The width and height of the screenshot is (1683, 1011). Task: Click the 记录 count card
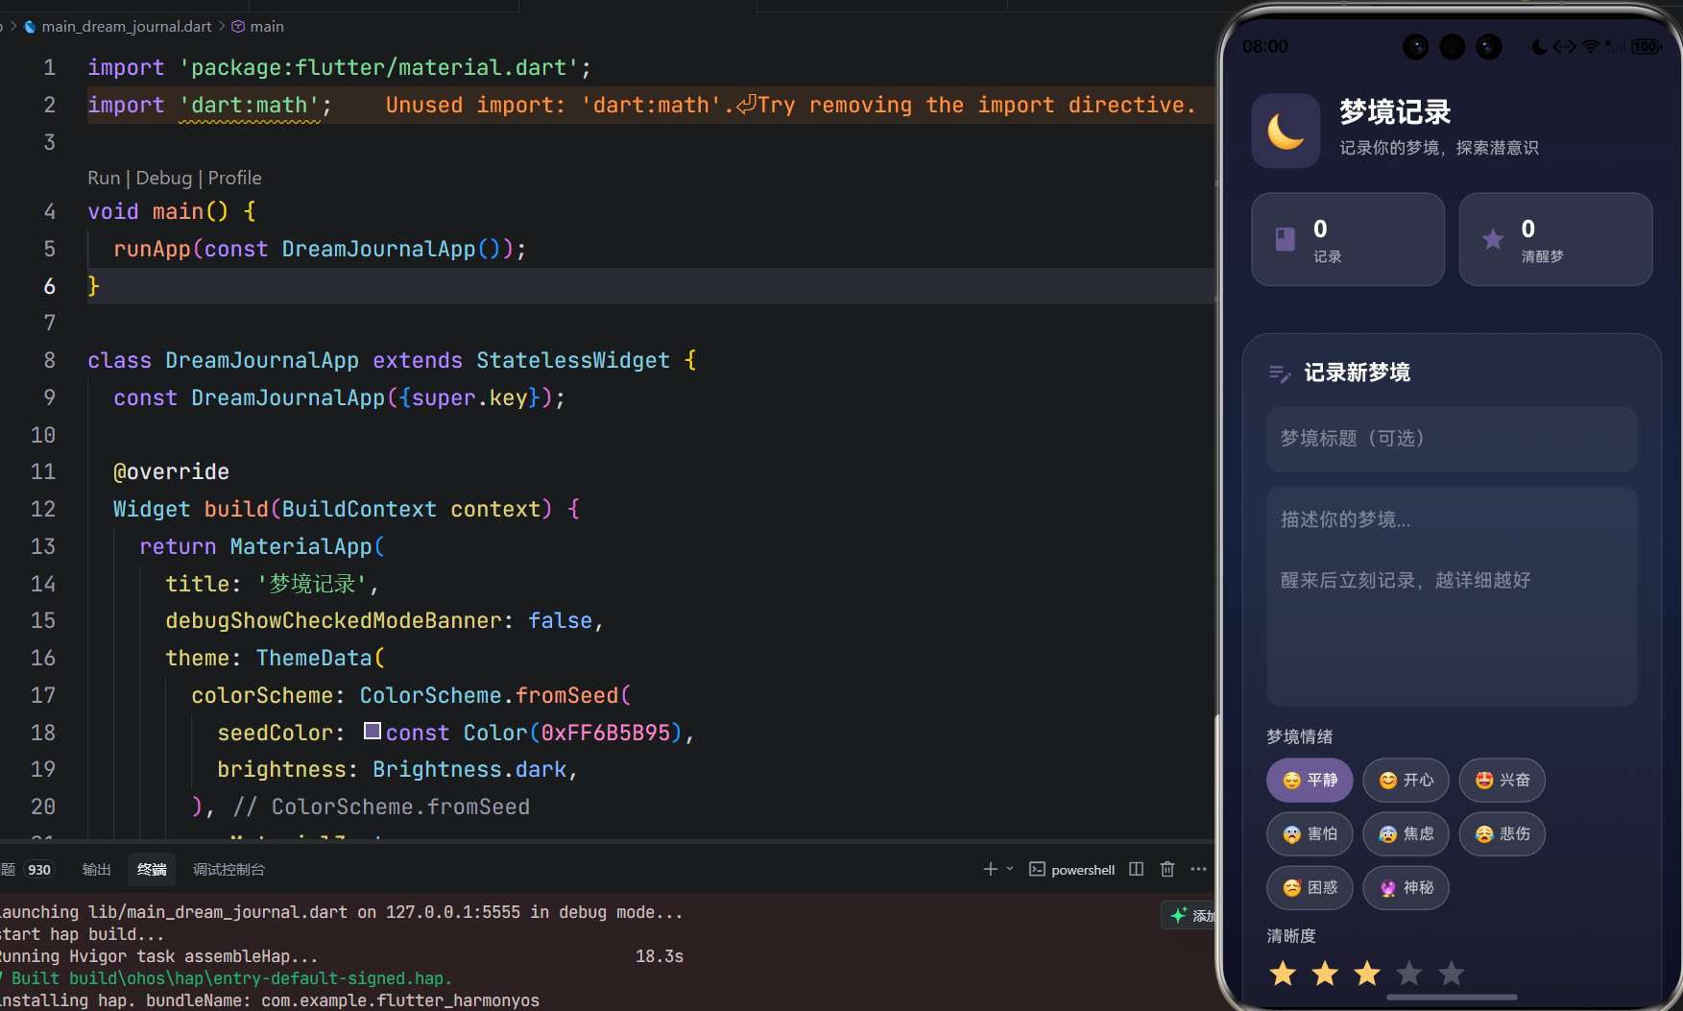pyautogui.click(x=1348, y=239)
